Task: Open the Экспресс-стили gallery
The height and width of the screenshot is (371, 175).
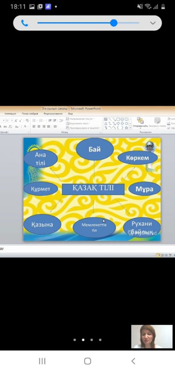Action: [157, 123]
